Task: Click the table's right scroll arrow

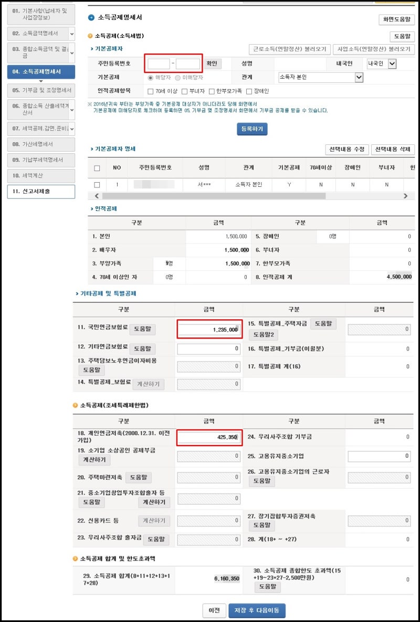Action: tap(405, 196)
